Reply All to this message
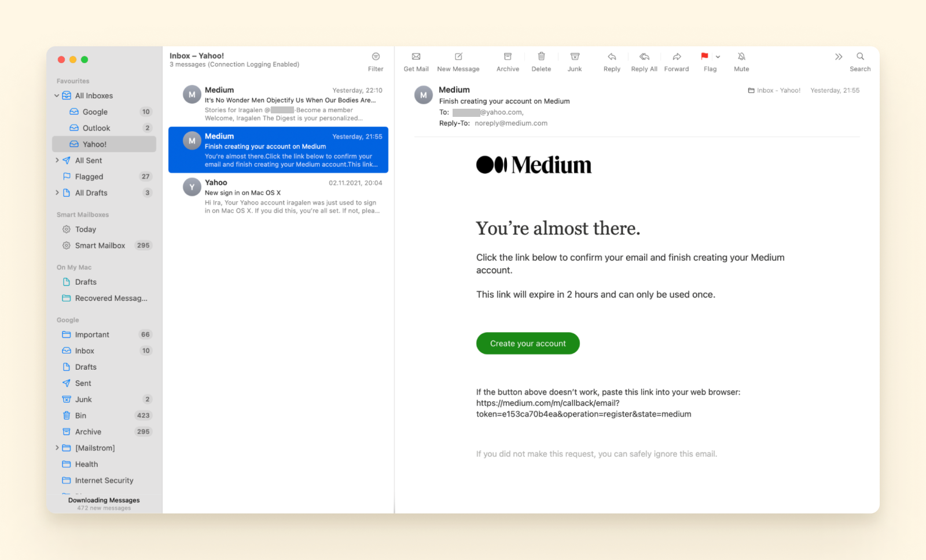This screenshot has height=560, width=926. point(644,61)
